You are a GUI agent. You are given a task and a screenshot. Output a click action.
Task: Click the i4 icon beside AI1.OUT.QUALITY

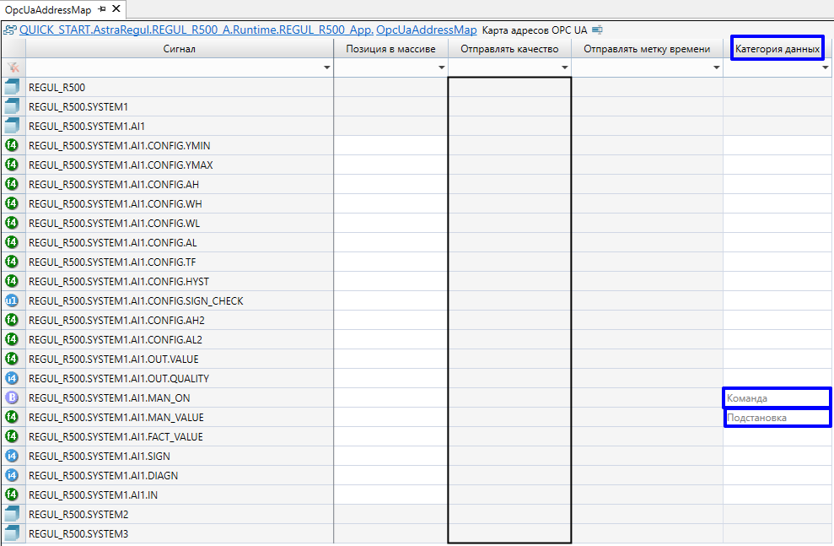12,378
